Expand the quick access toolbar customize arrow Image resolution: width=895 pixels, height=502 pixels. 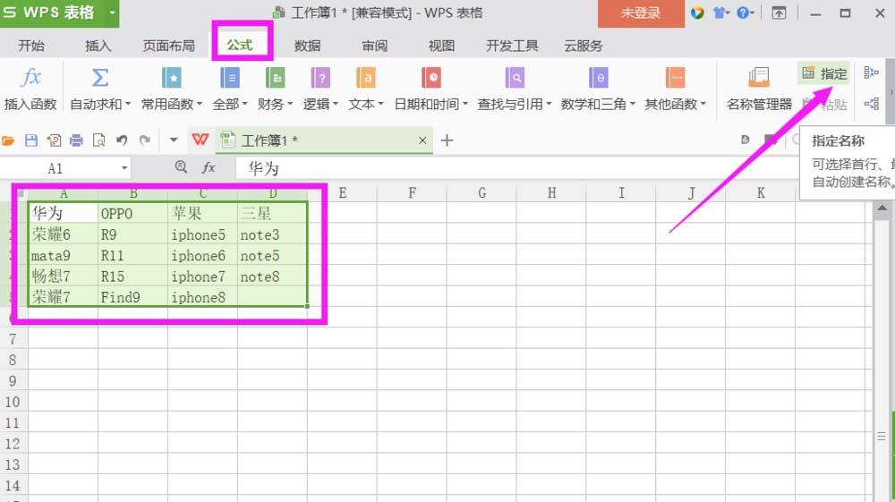pos(174,140)
